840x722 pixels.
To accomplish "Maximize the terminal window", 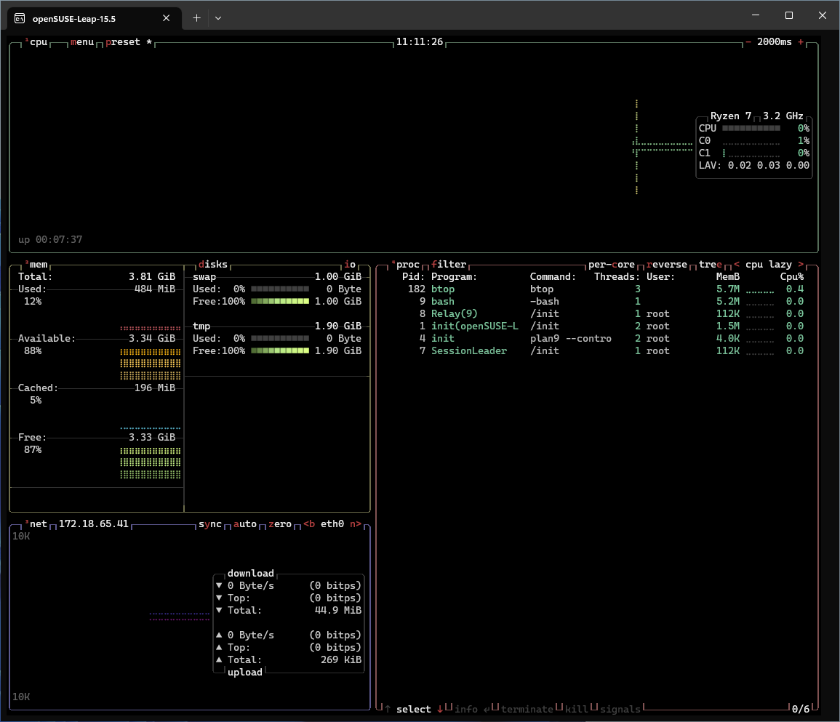I will (788, 15).
